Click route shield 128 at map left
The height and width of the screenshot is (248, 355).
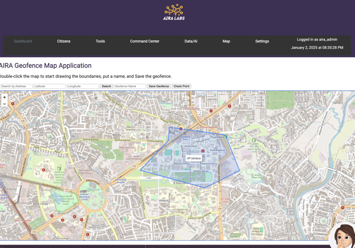coord(23,121)
